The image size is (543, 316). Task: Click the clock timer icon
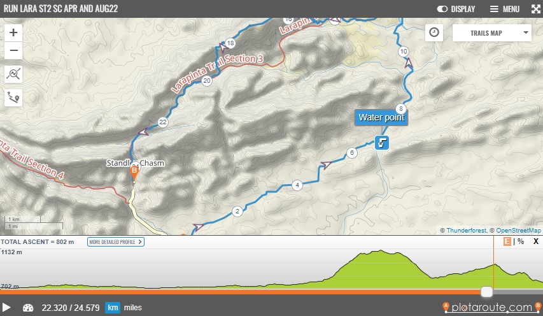[434, 32]
